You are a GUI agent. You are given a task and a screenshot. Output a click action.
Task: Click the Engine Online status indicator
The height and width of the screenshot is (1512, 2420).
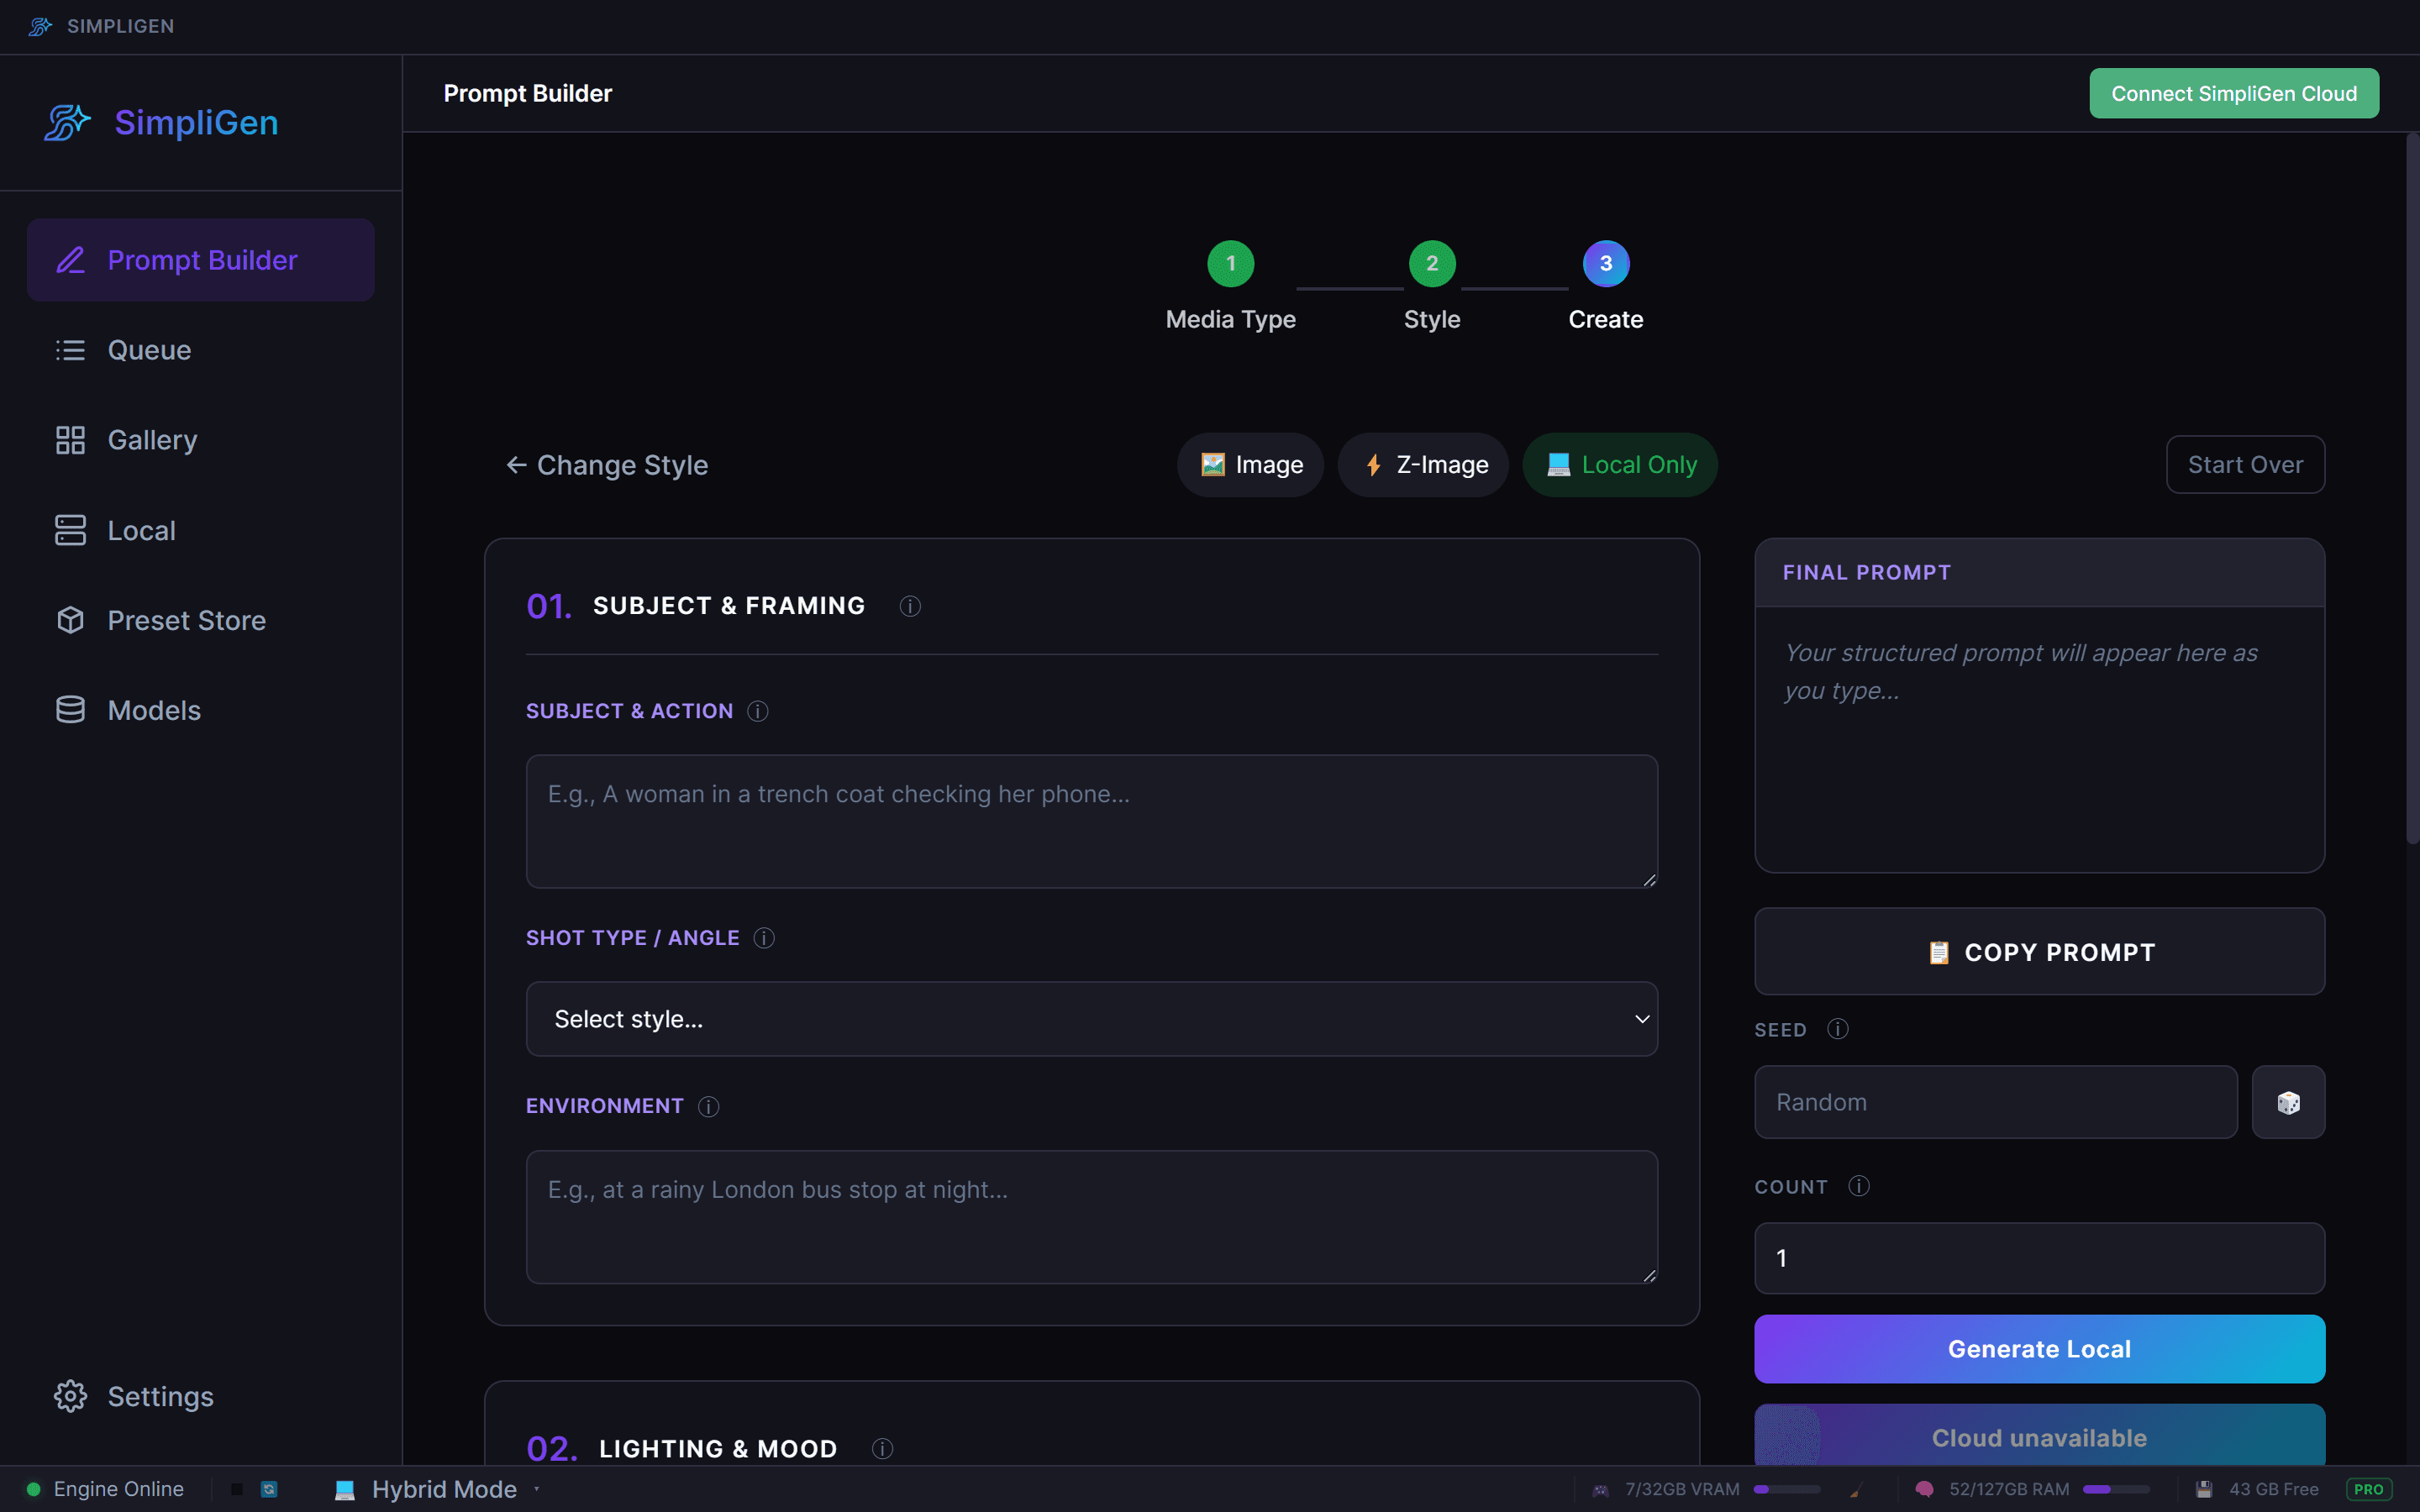coord(105,1489)
